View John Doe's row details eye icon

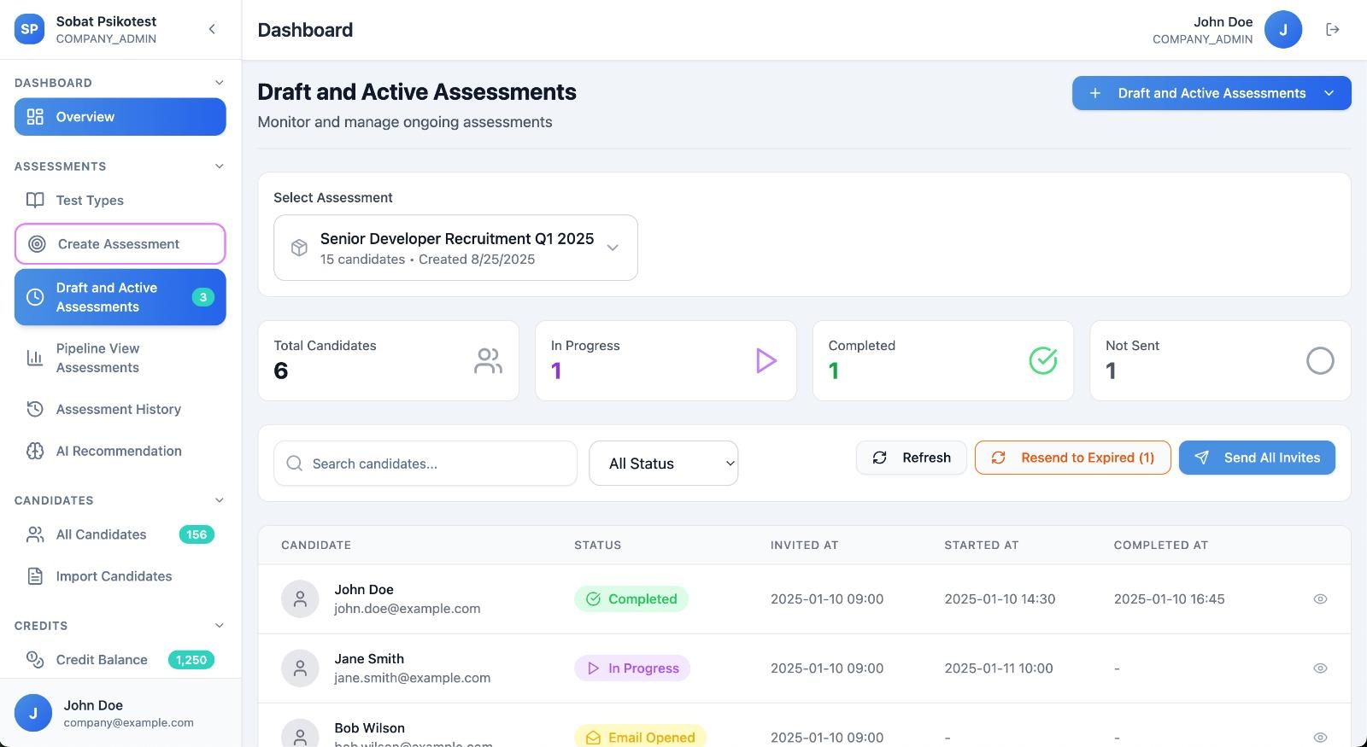click(x=1320, y=599)
